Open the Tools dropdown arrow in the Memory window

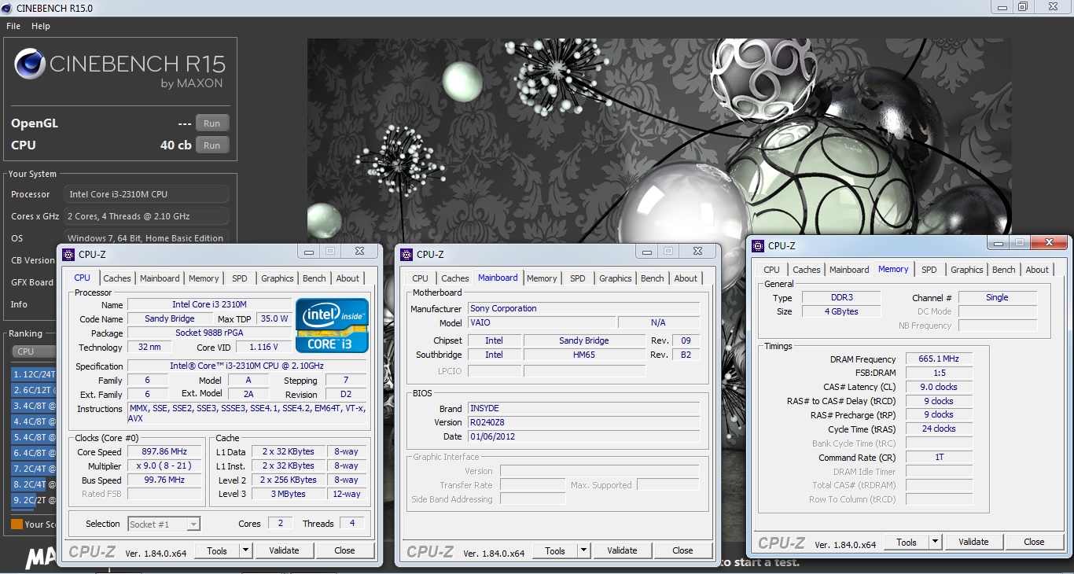(935, 542)
